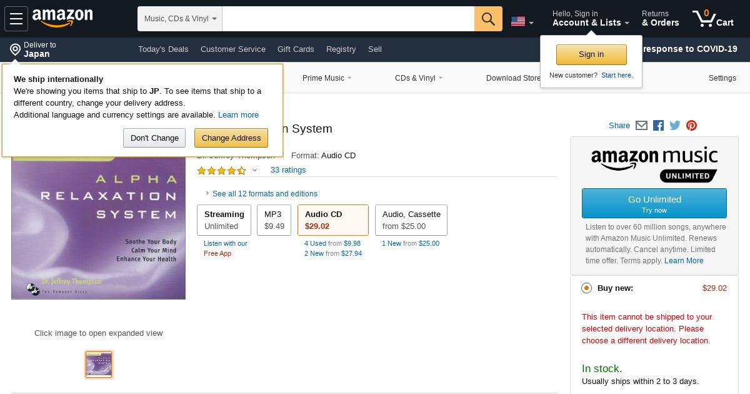Open the Download Store tab
This screenshot has height=394, width=750.
[x=513, y=78]
